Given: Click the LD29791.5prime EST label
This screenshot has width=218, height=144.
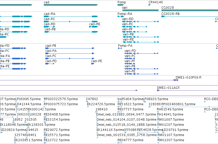Looking at the screenshot, I should 175,130.
